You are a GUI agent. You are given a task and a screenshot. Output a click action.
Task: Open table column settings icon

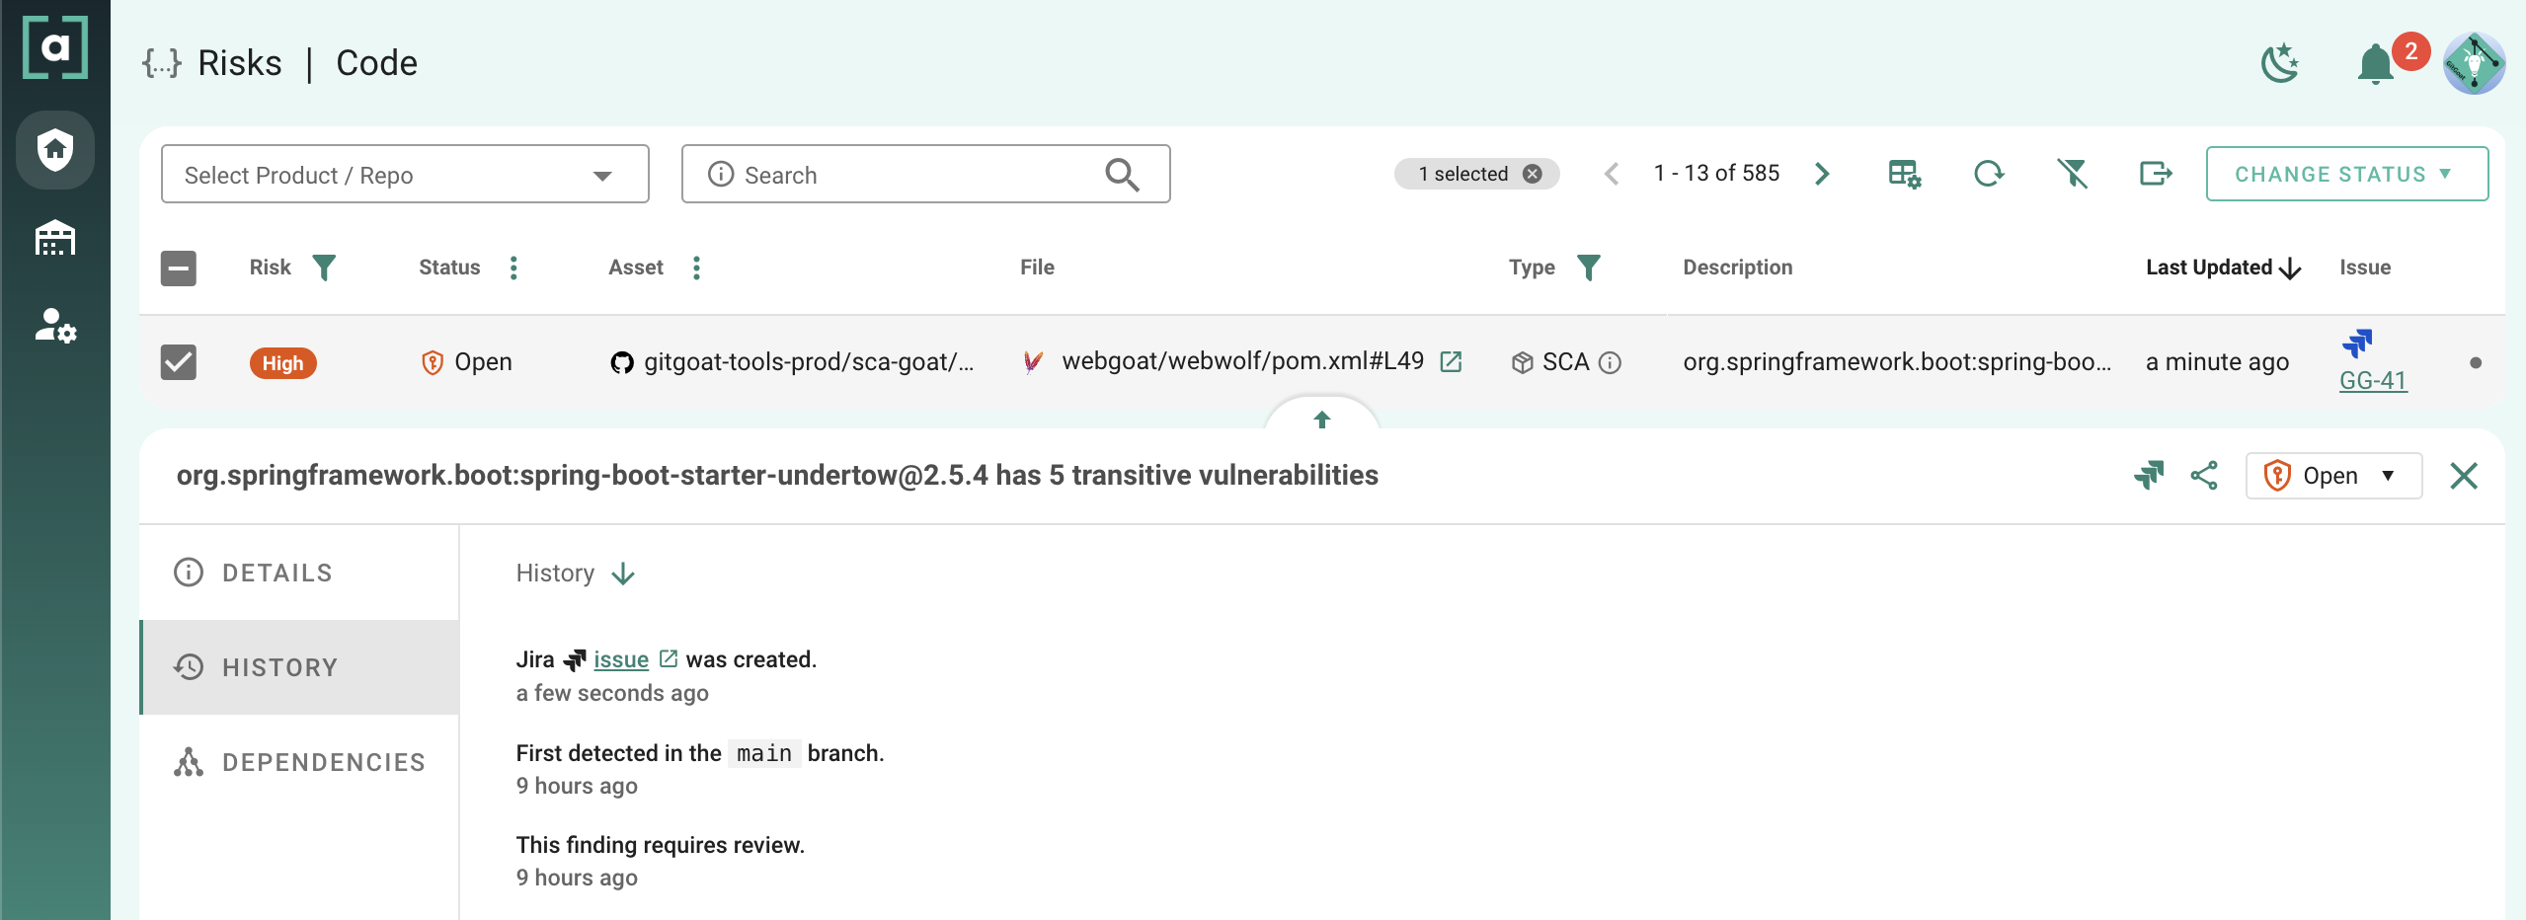[1904, 174]
